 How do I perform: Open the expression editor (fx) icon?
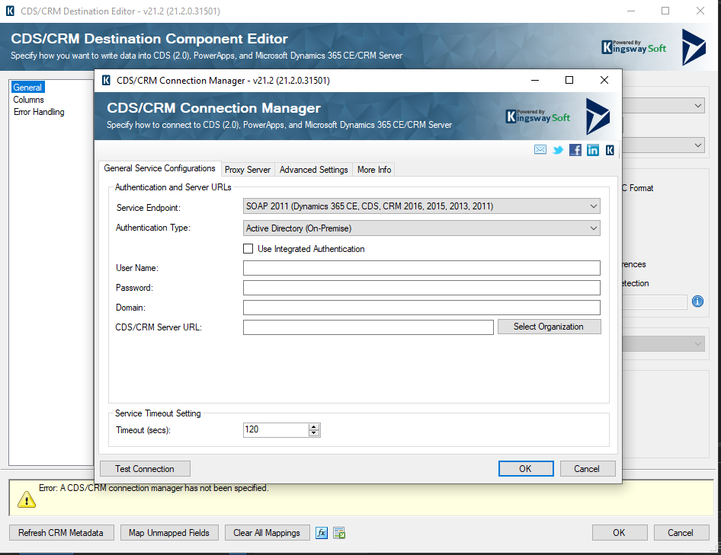point(321,532)
